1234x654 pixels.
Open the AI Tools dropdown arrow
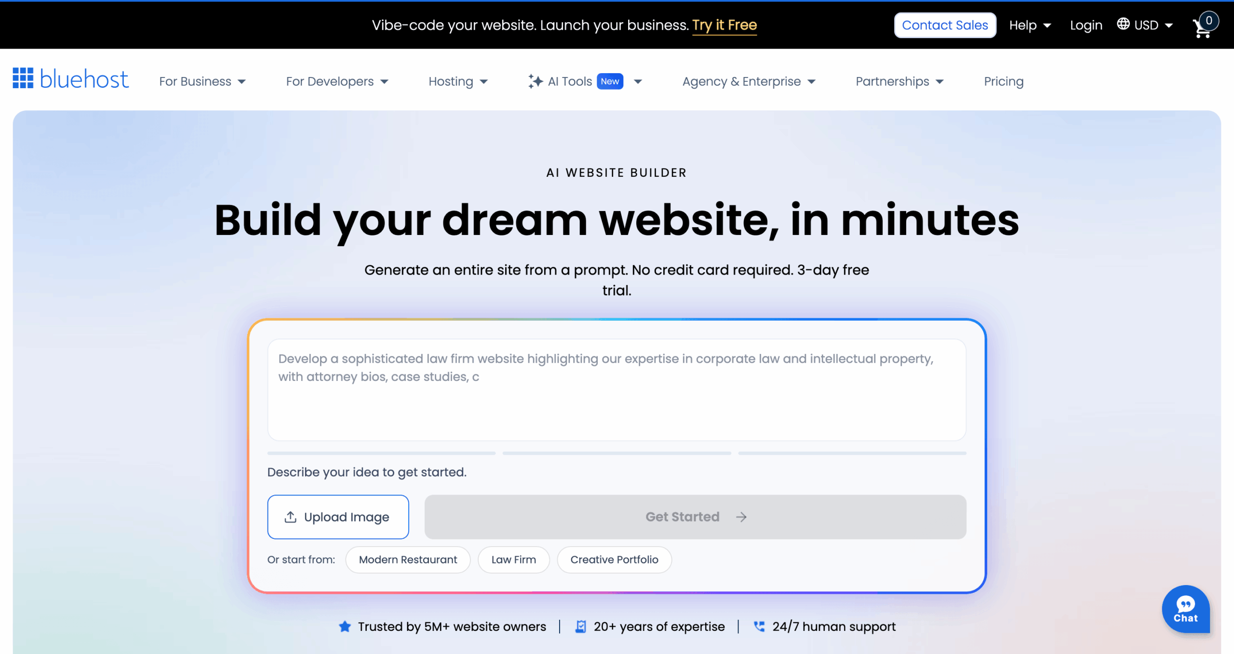tap(638, 81)
